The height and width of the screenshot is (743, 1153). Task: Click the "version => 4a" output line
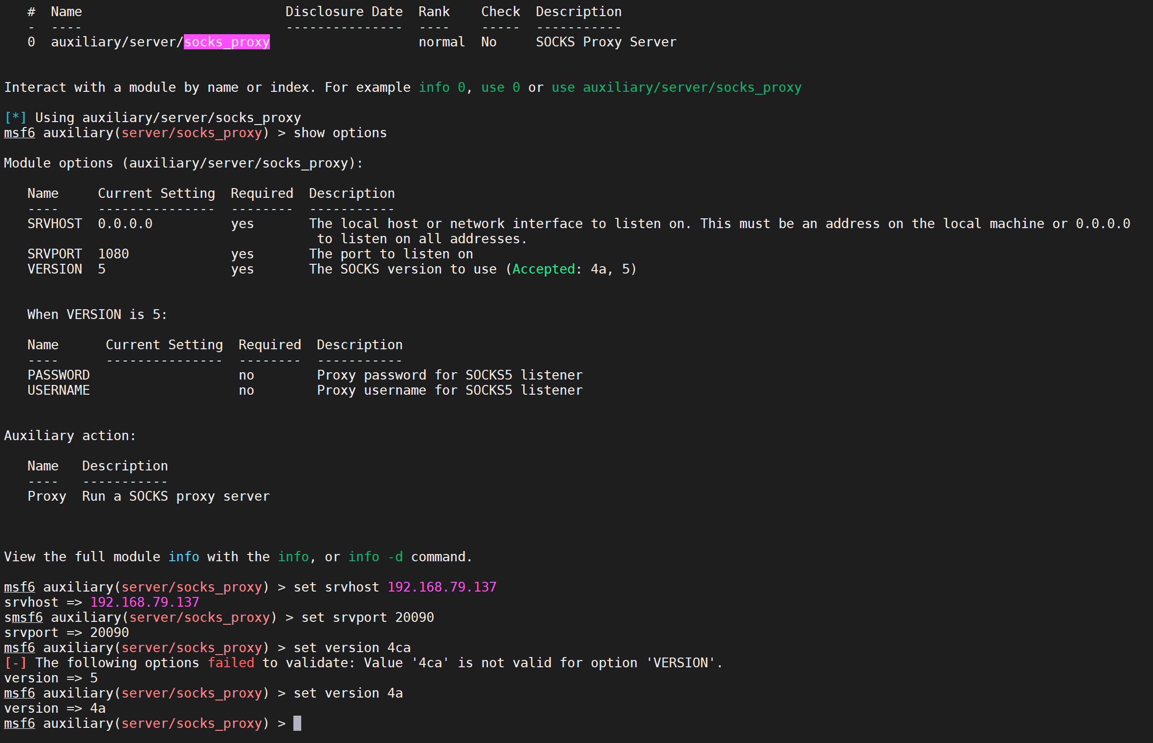click(x=55, y=708)
